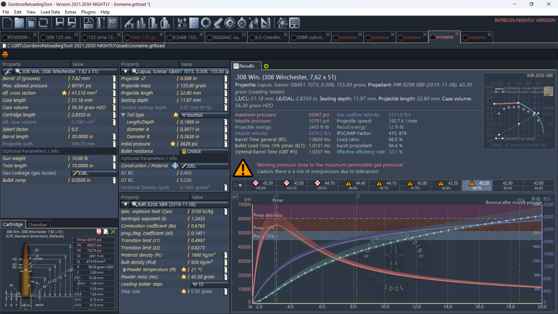Toggle Bullet resistance Unlock lock

pyautogui.click(x=191, y=151)
